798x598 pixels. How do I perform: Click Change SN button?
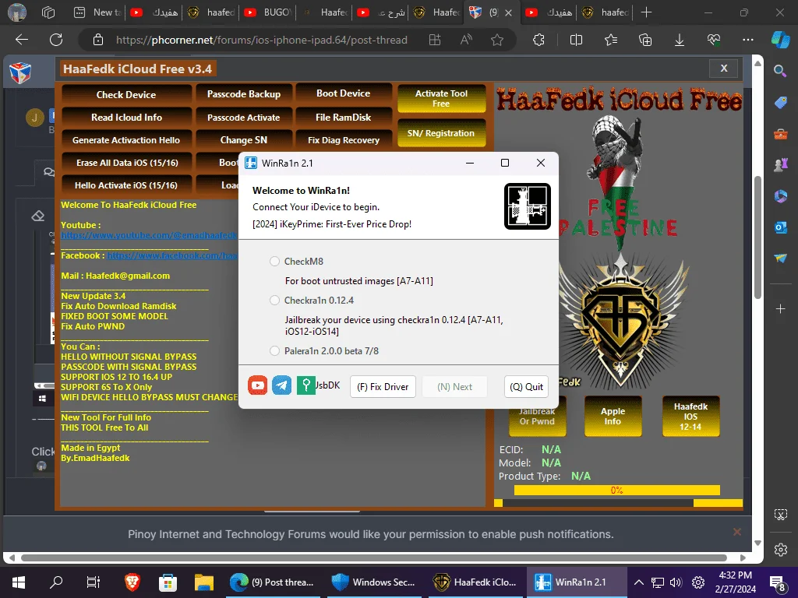pos(244,140)
